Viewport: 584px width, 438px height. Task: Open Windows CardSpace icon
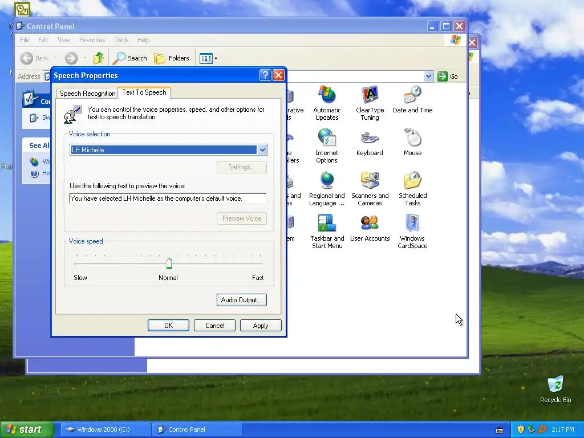(x=412, y=232)
